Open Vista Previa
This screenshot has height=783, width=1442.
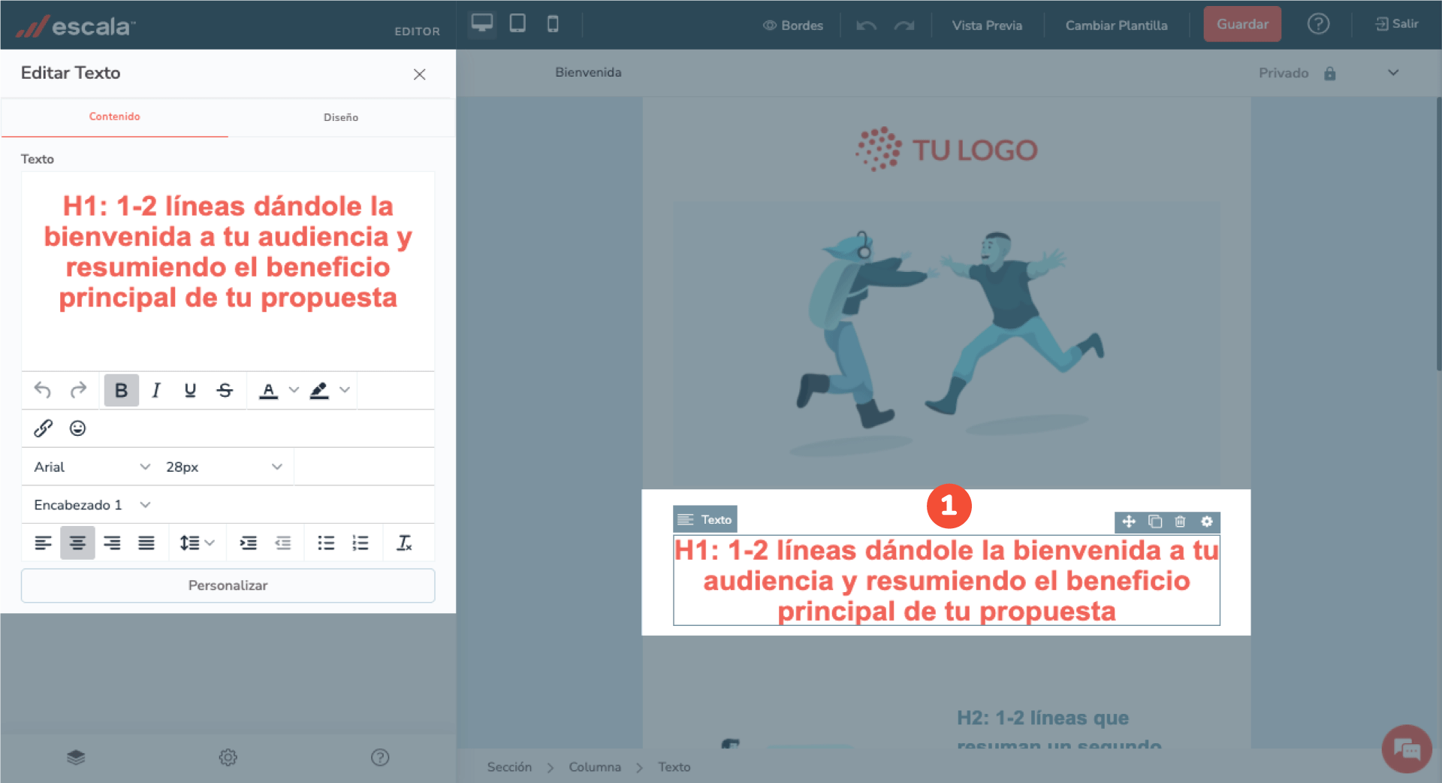[x=987, y=26]
